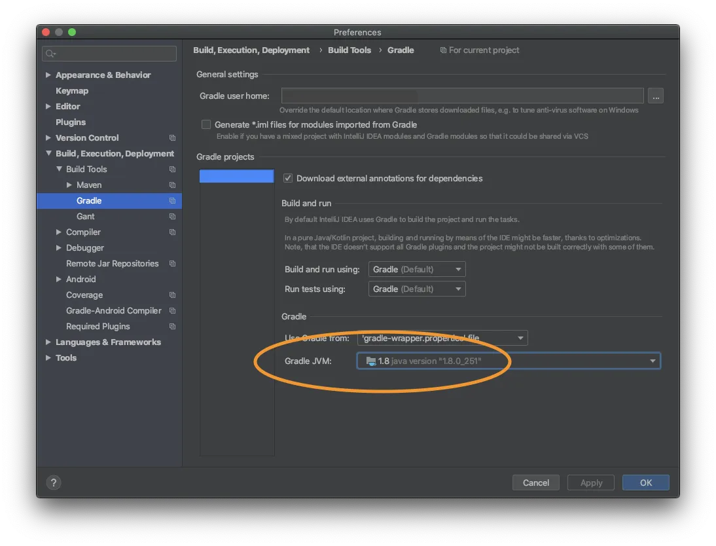This screenshot has width=716, height=546.
Task: Expand the Appearance & Behavior section
Action: pyautogui.click(x=48, y=75)
